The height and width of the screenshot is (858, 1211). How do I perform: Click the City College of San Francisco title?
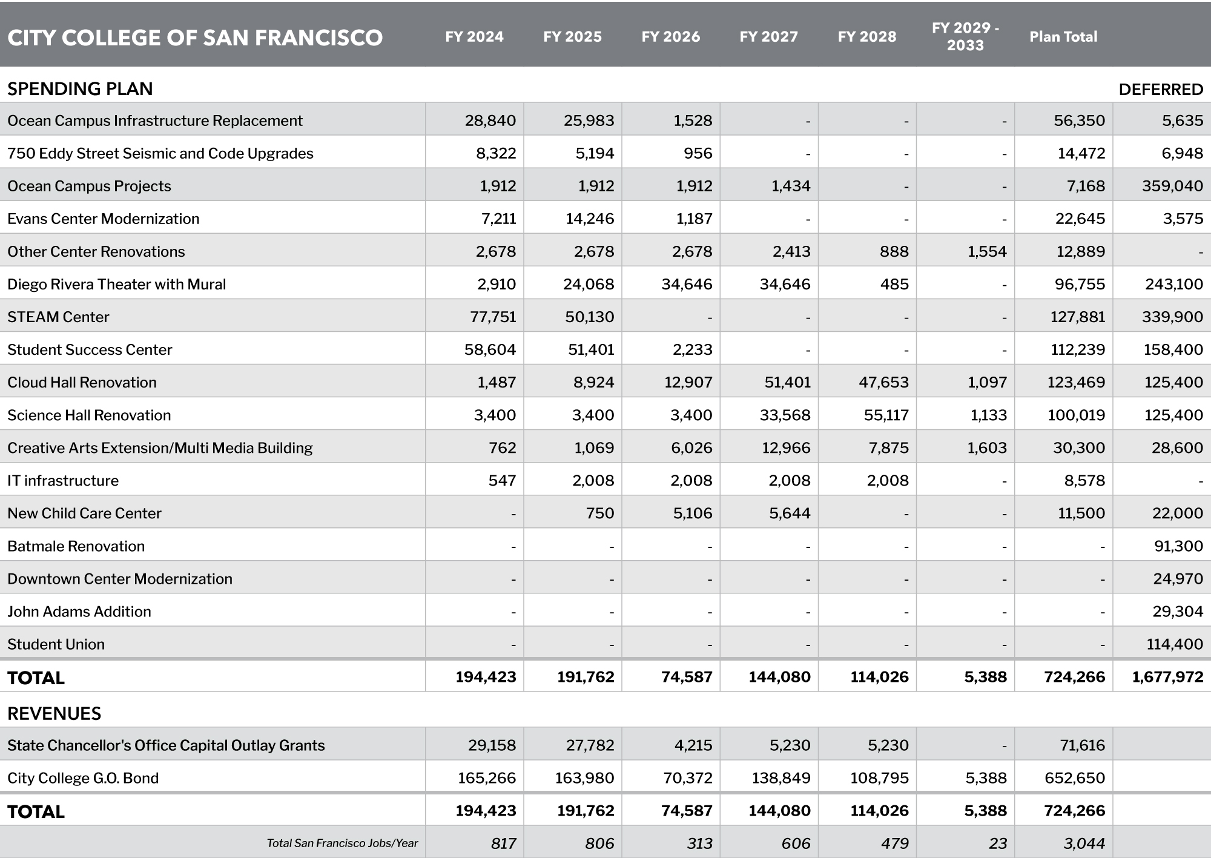(x=195, y=38)
